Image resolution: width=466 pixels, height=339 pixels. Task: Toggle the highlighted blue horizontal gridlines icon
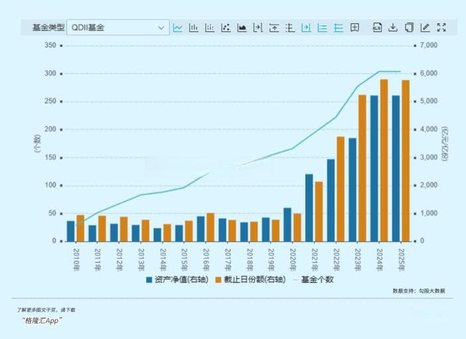[x=338, y=28]
